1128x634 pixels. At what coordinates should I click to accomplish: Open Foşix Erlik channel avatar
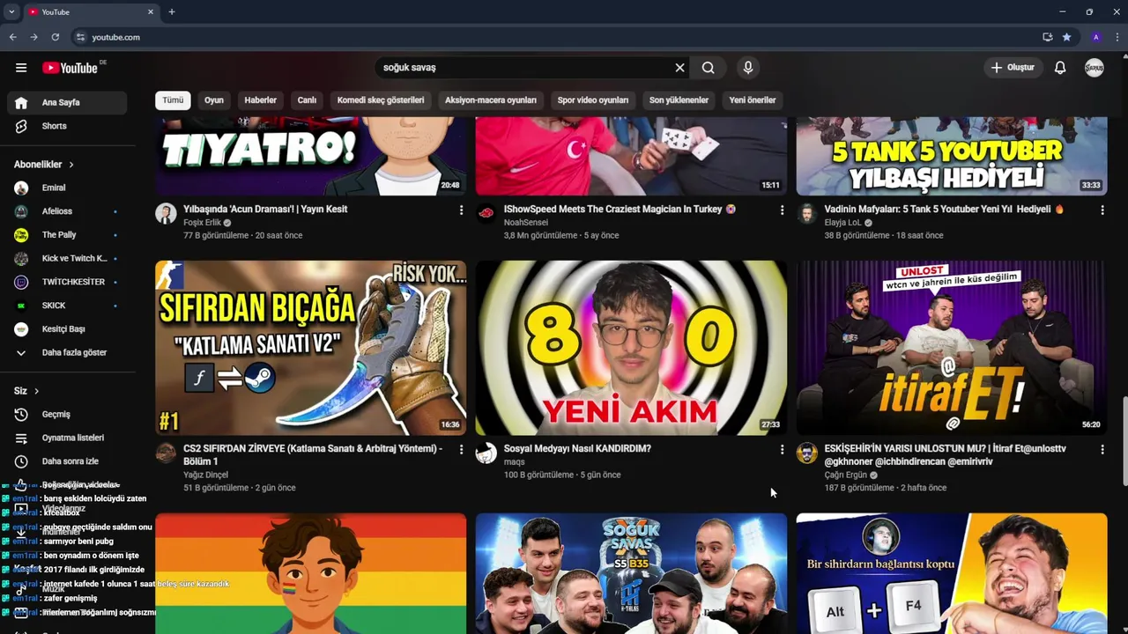click(x=166, y=214)
